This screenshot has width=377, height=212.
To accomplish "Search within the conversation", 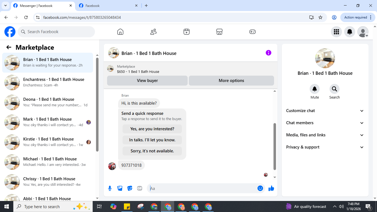I will click(x=334, y=89).
